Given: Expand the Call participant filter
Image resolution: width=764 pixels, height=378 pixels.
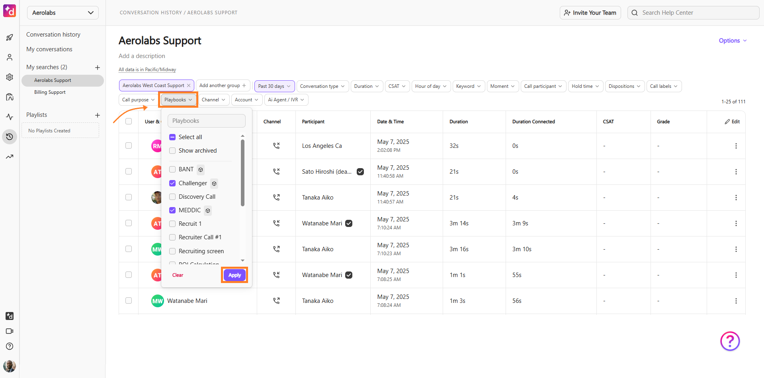Looking at the screenshot, I should point(543,86).
